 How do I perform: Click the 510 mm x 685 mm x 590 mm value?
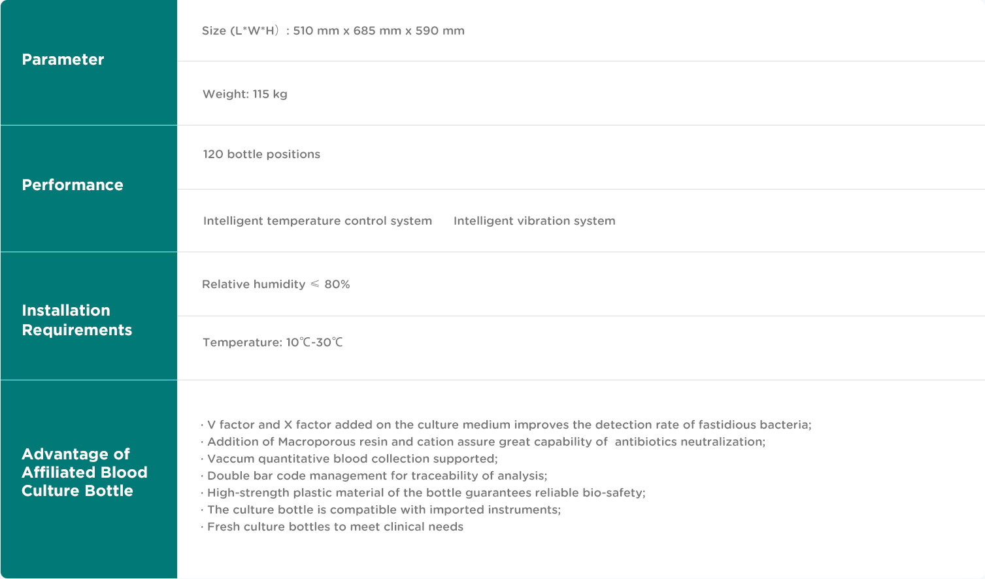point(378,31)
